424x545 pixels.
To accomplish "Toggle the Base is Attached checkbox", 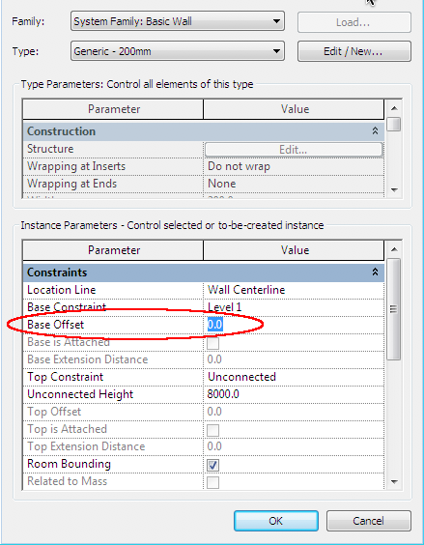I will pos(213,343).
